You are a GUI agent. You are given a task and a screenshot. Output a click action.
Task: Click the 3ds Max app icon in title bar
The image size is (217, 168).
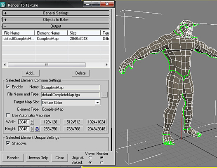coord(3,5)
